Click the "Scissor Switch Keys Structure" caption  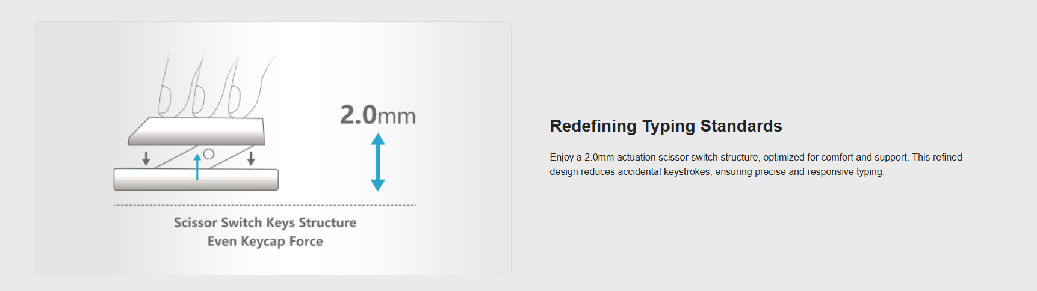tap(265, 222)
